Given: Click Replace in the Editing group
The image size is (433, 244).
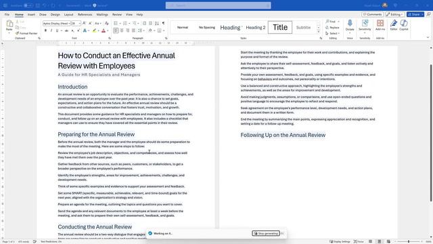Looking at the screenshot, I should 332,27.
